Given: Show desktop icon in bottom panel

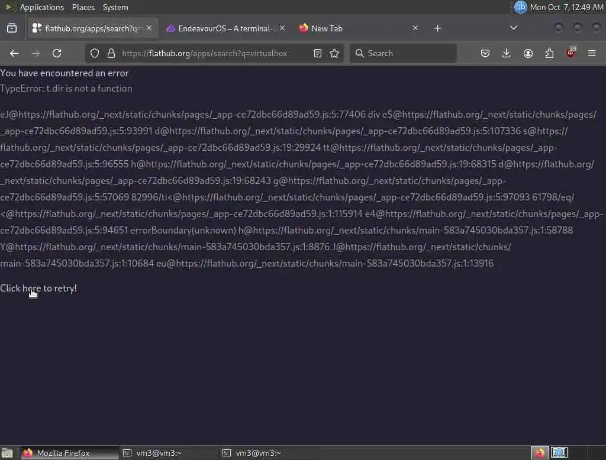Looking at the screenshot, I should point(7,453).
